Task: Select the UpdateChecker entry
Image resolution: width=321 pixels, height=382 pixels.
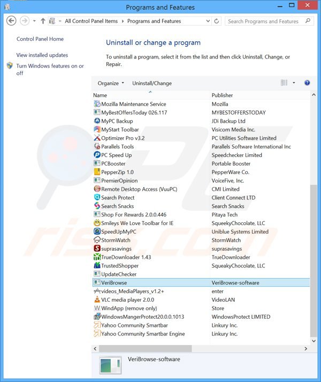Action: pos(119,274)
